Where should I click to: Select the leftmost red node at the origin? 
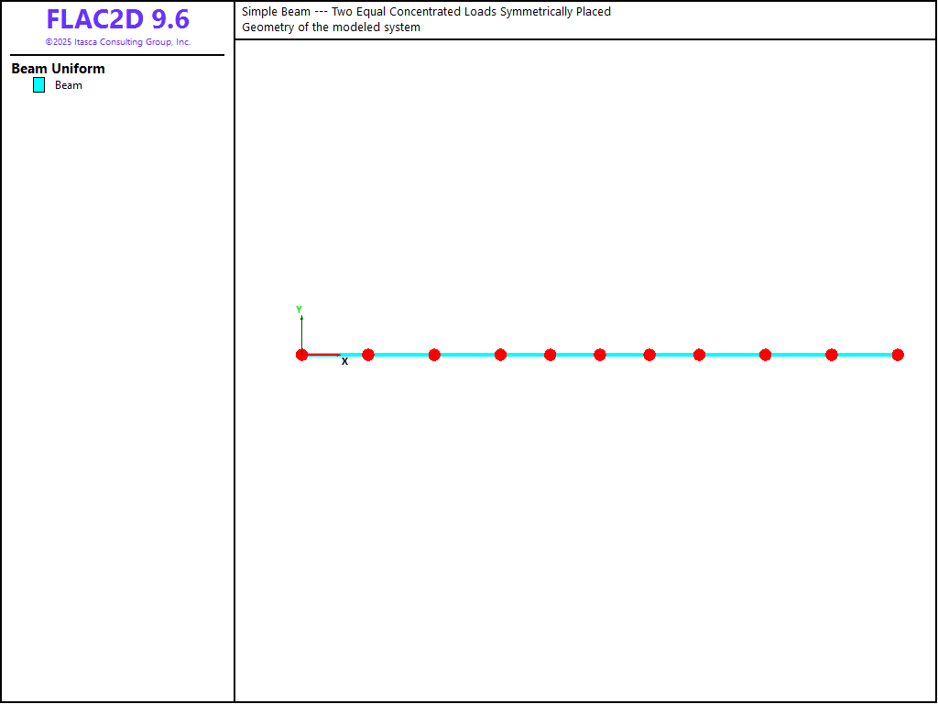(x=302, y=355)
